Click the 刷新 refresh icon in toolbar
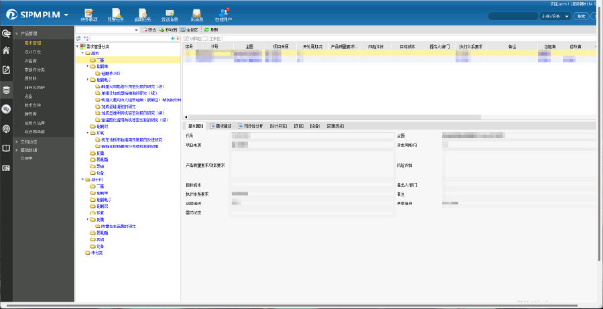Image resolution: width=603 pixels, height=309 pixels. [x=211, y=30]
